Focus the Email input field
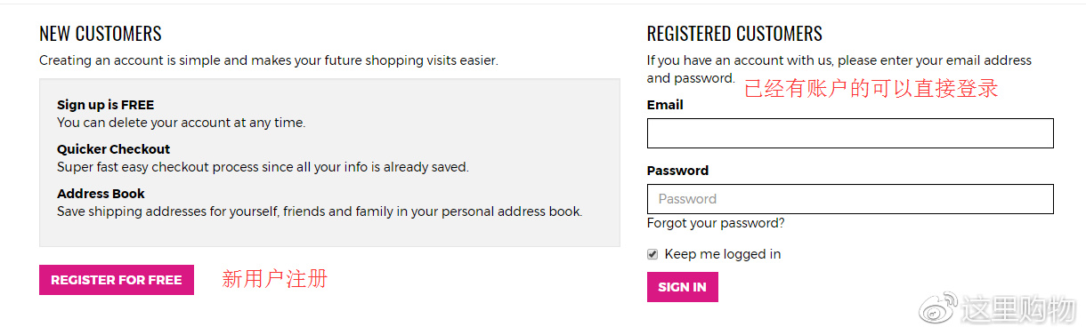The height and width of the screenshot is (335, 1086). pyautogui.click(x=850, y=133)
